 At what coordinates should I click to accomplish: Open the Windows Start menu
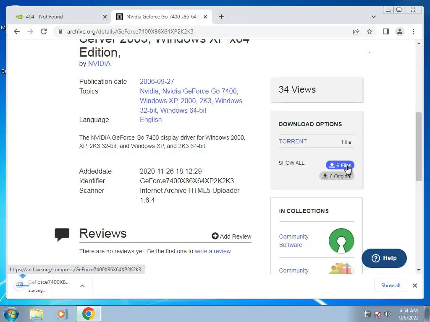click(11, 314)
